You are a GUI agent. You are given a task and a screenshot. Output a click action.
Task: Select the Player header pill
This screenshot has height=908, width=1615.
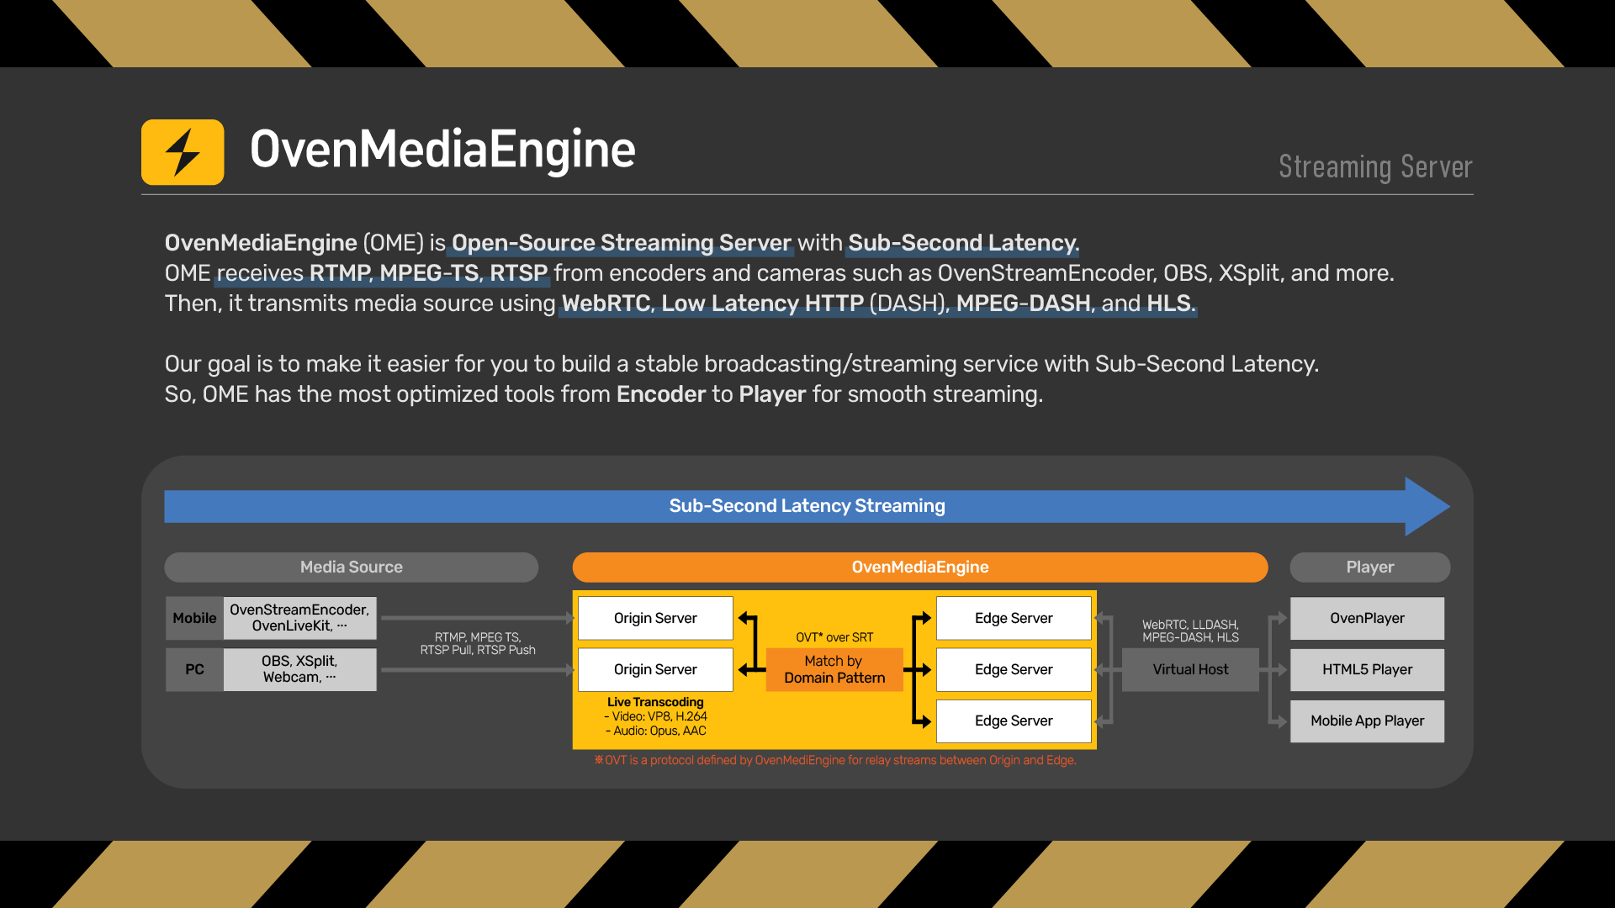point(1369,567)
